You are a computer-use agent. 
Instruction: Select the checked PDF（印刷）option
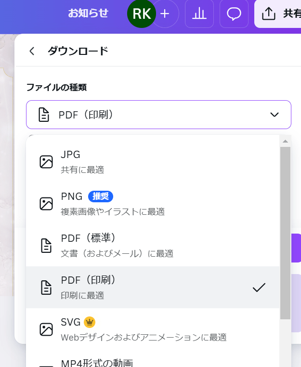coord(153,288)
